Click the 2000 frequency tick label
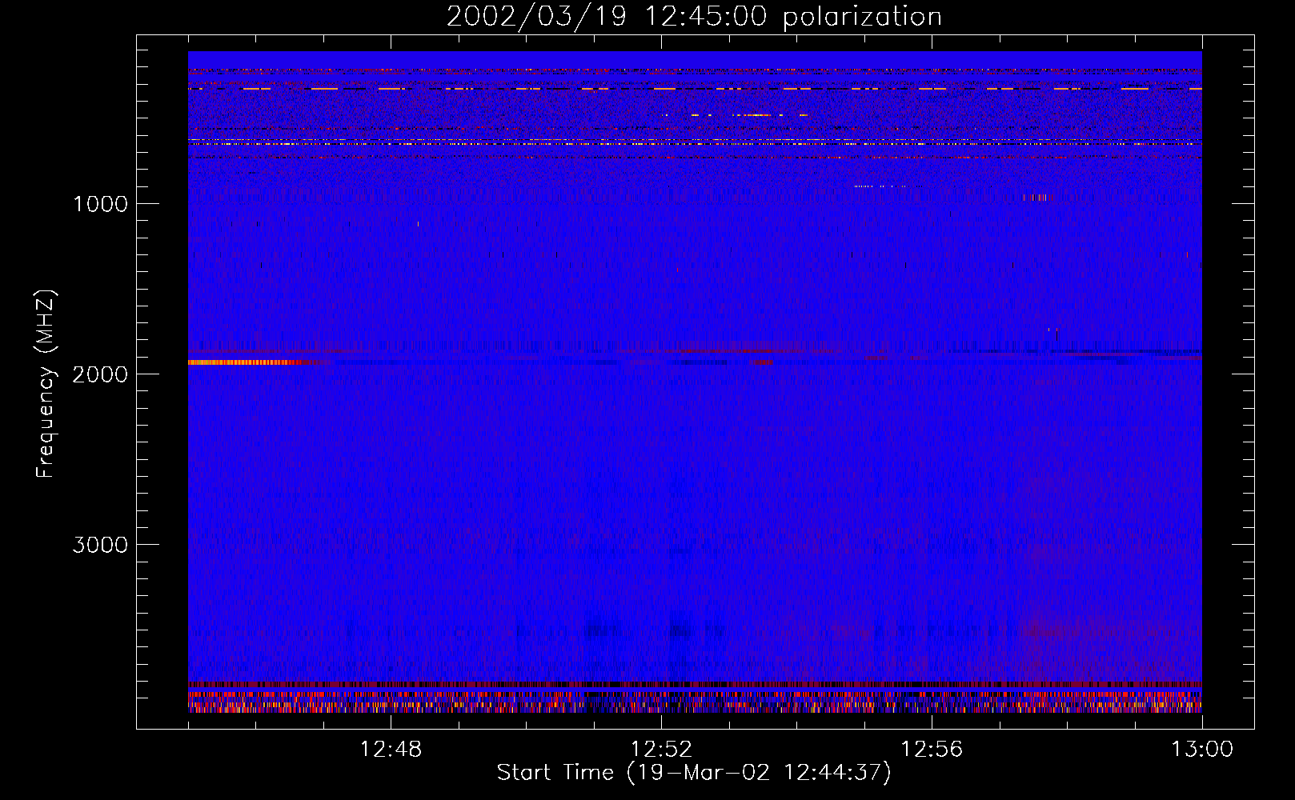 (x=100, y=374)
